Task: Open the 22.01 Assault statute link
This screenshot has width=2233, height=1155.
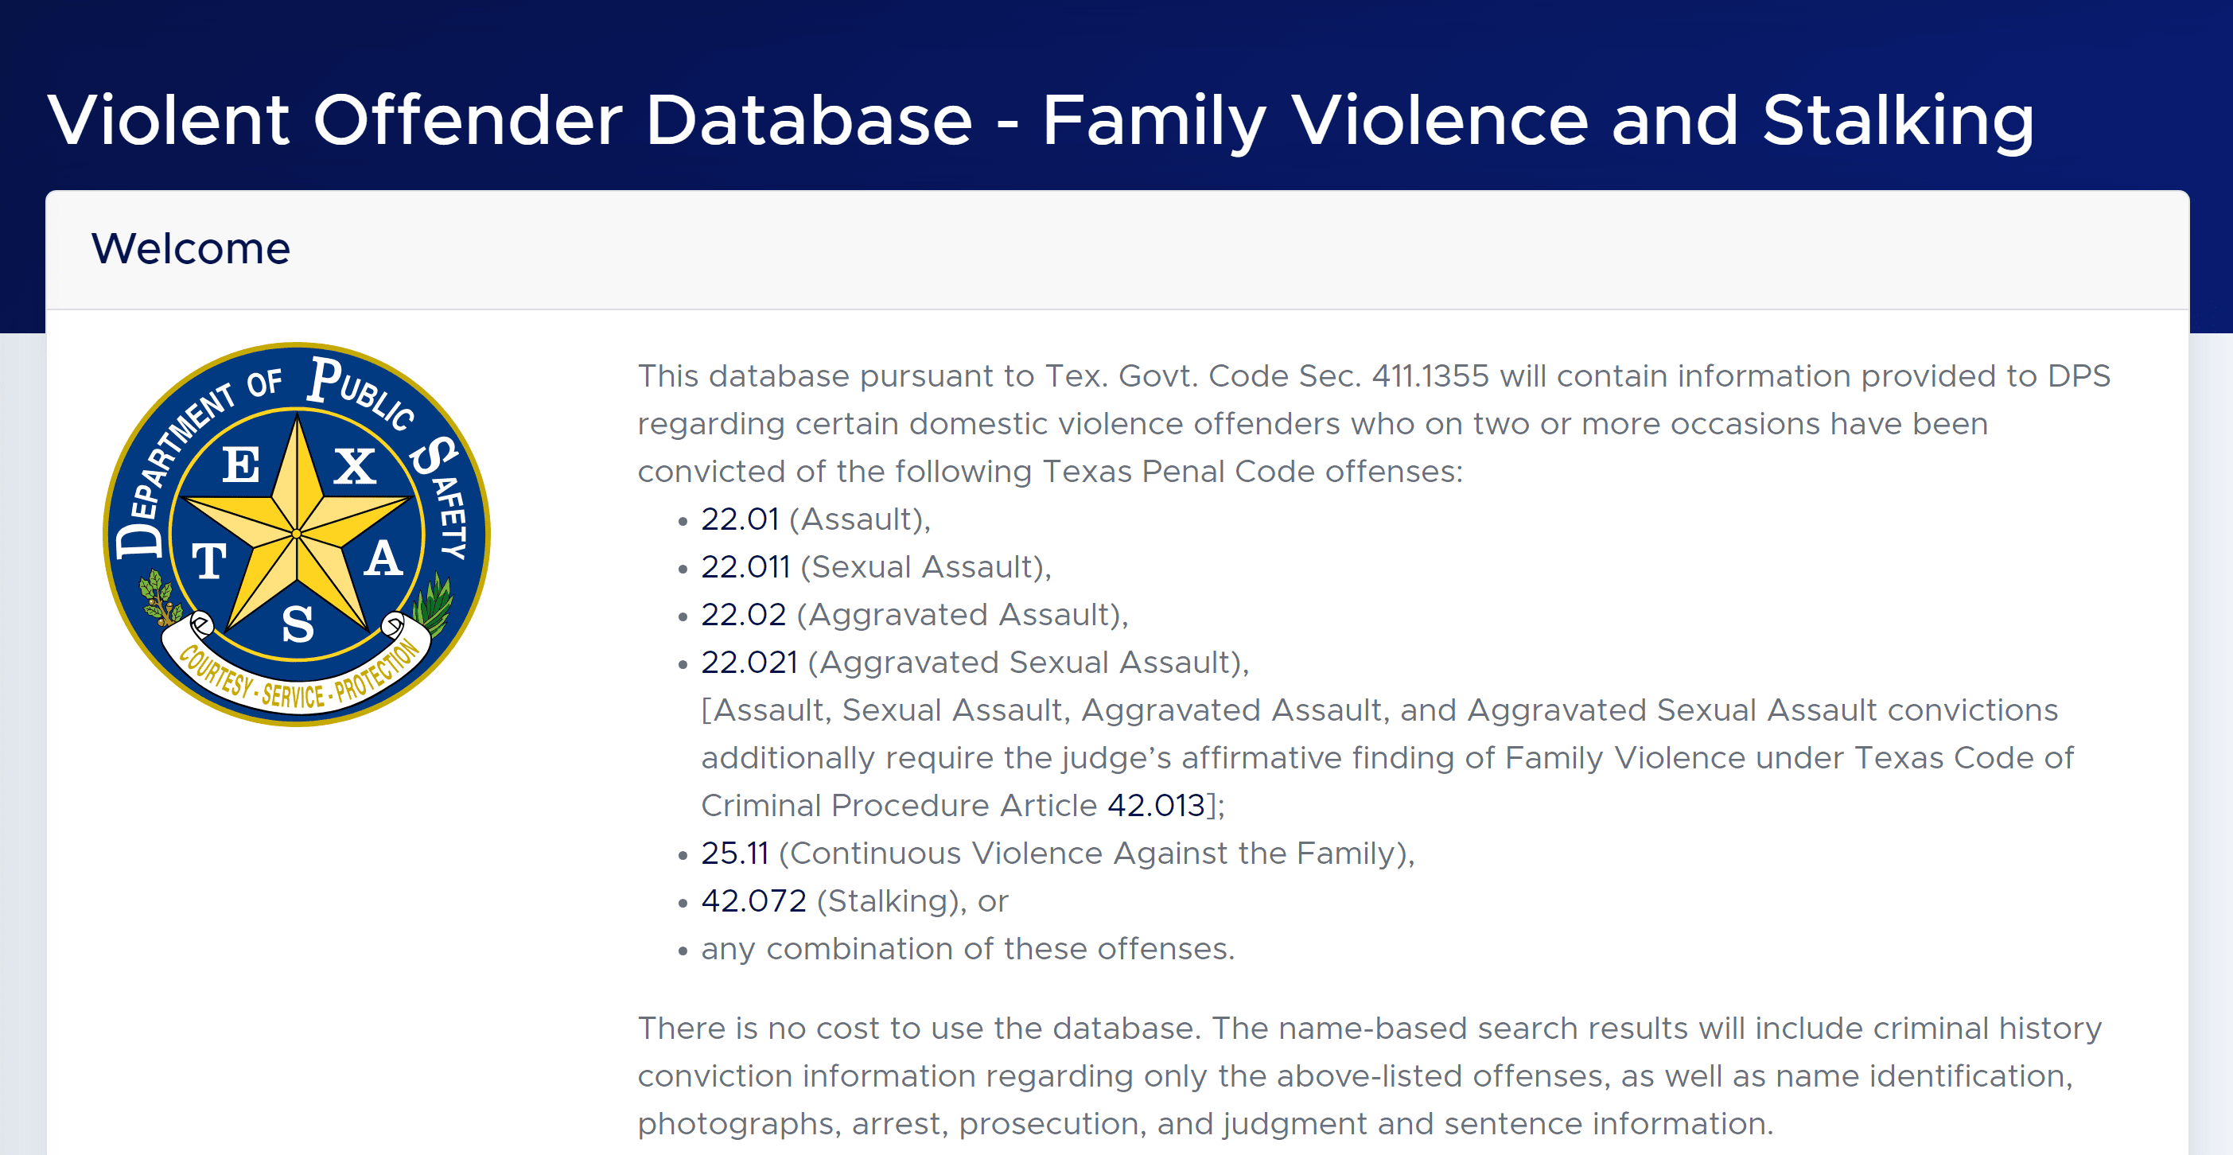Action: coord(741,519)
